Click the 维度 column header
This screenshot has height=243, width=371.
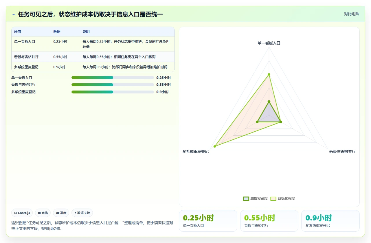18,32
